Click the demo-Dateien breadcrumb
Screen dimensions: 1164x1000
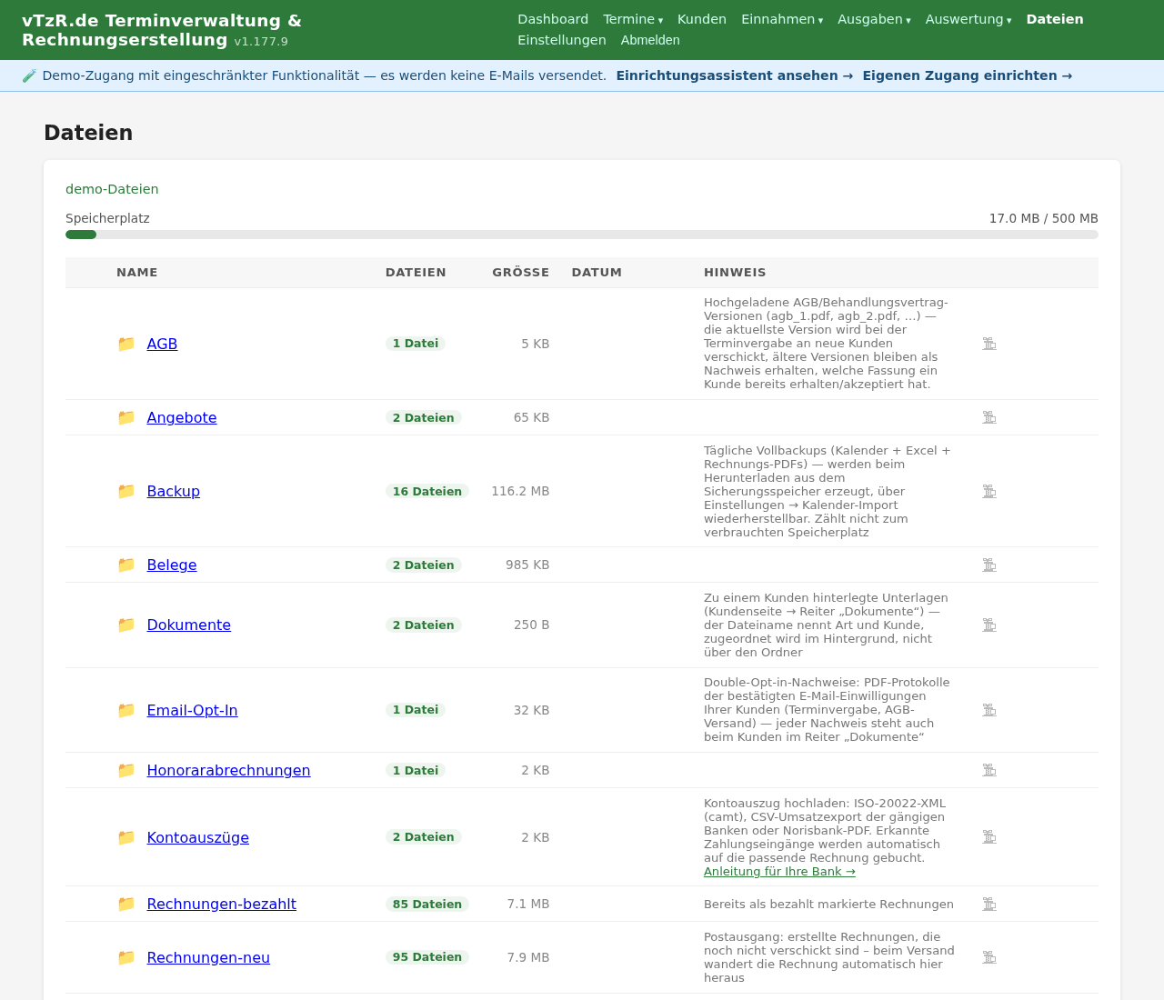click(x=112, y=189)
